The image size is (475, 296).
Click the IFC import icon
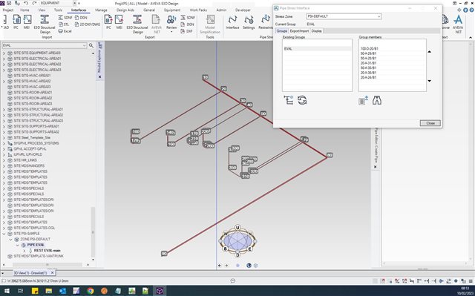click(x=16, y=22)
